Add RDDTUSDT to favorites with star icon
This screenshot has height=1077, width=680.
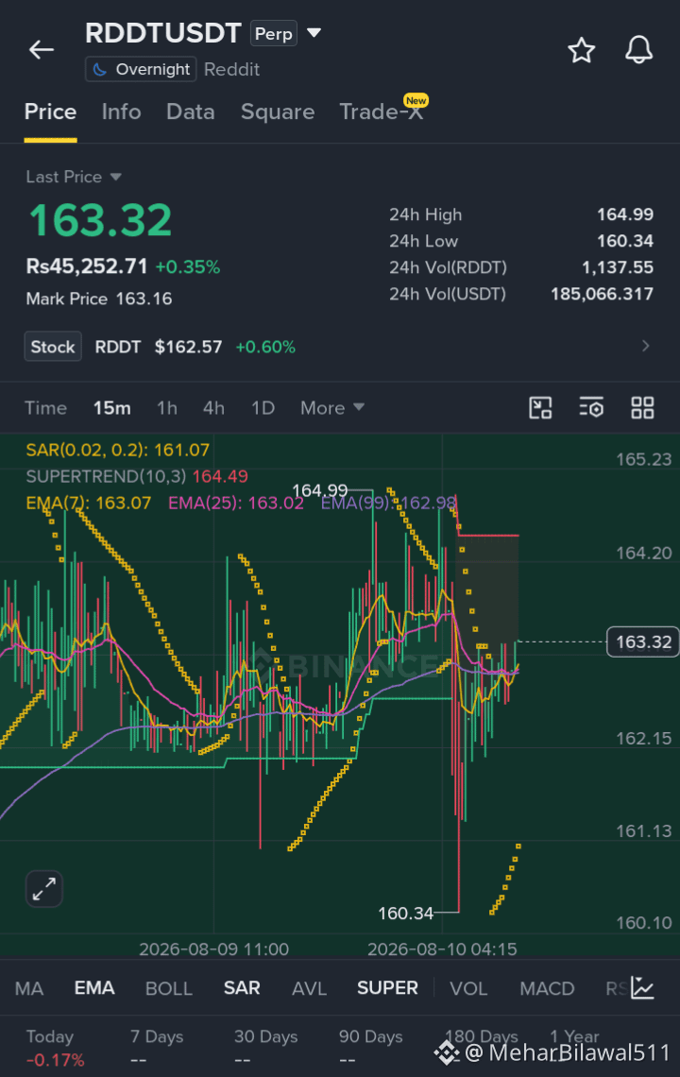pyautogui.click(x=581, y=50)
